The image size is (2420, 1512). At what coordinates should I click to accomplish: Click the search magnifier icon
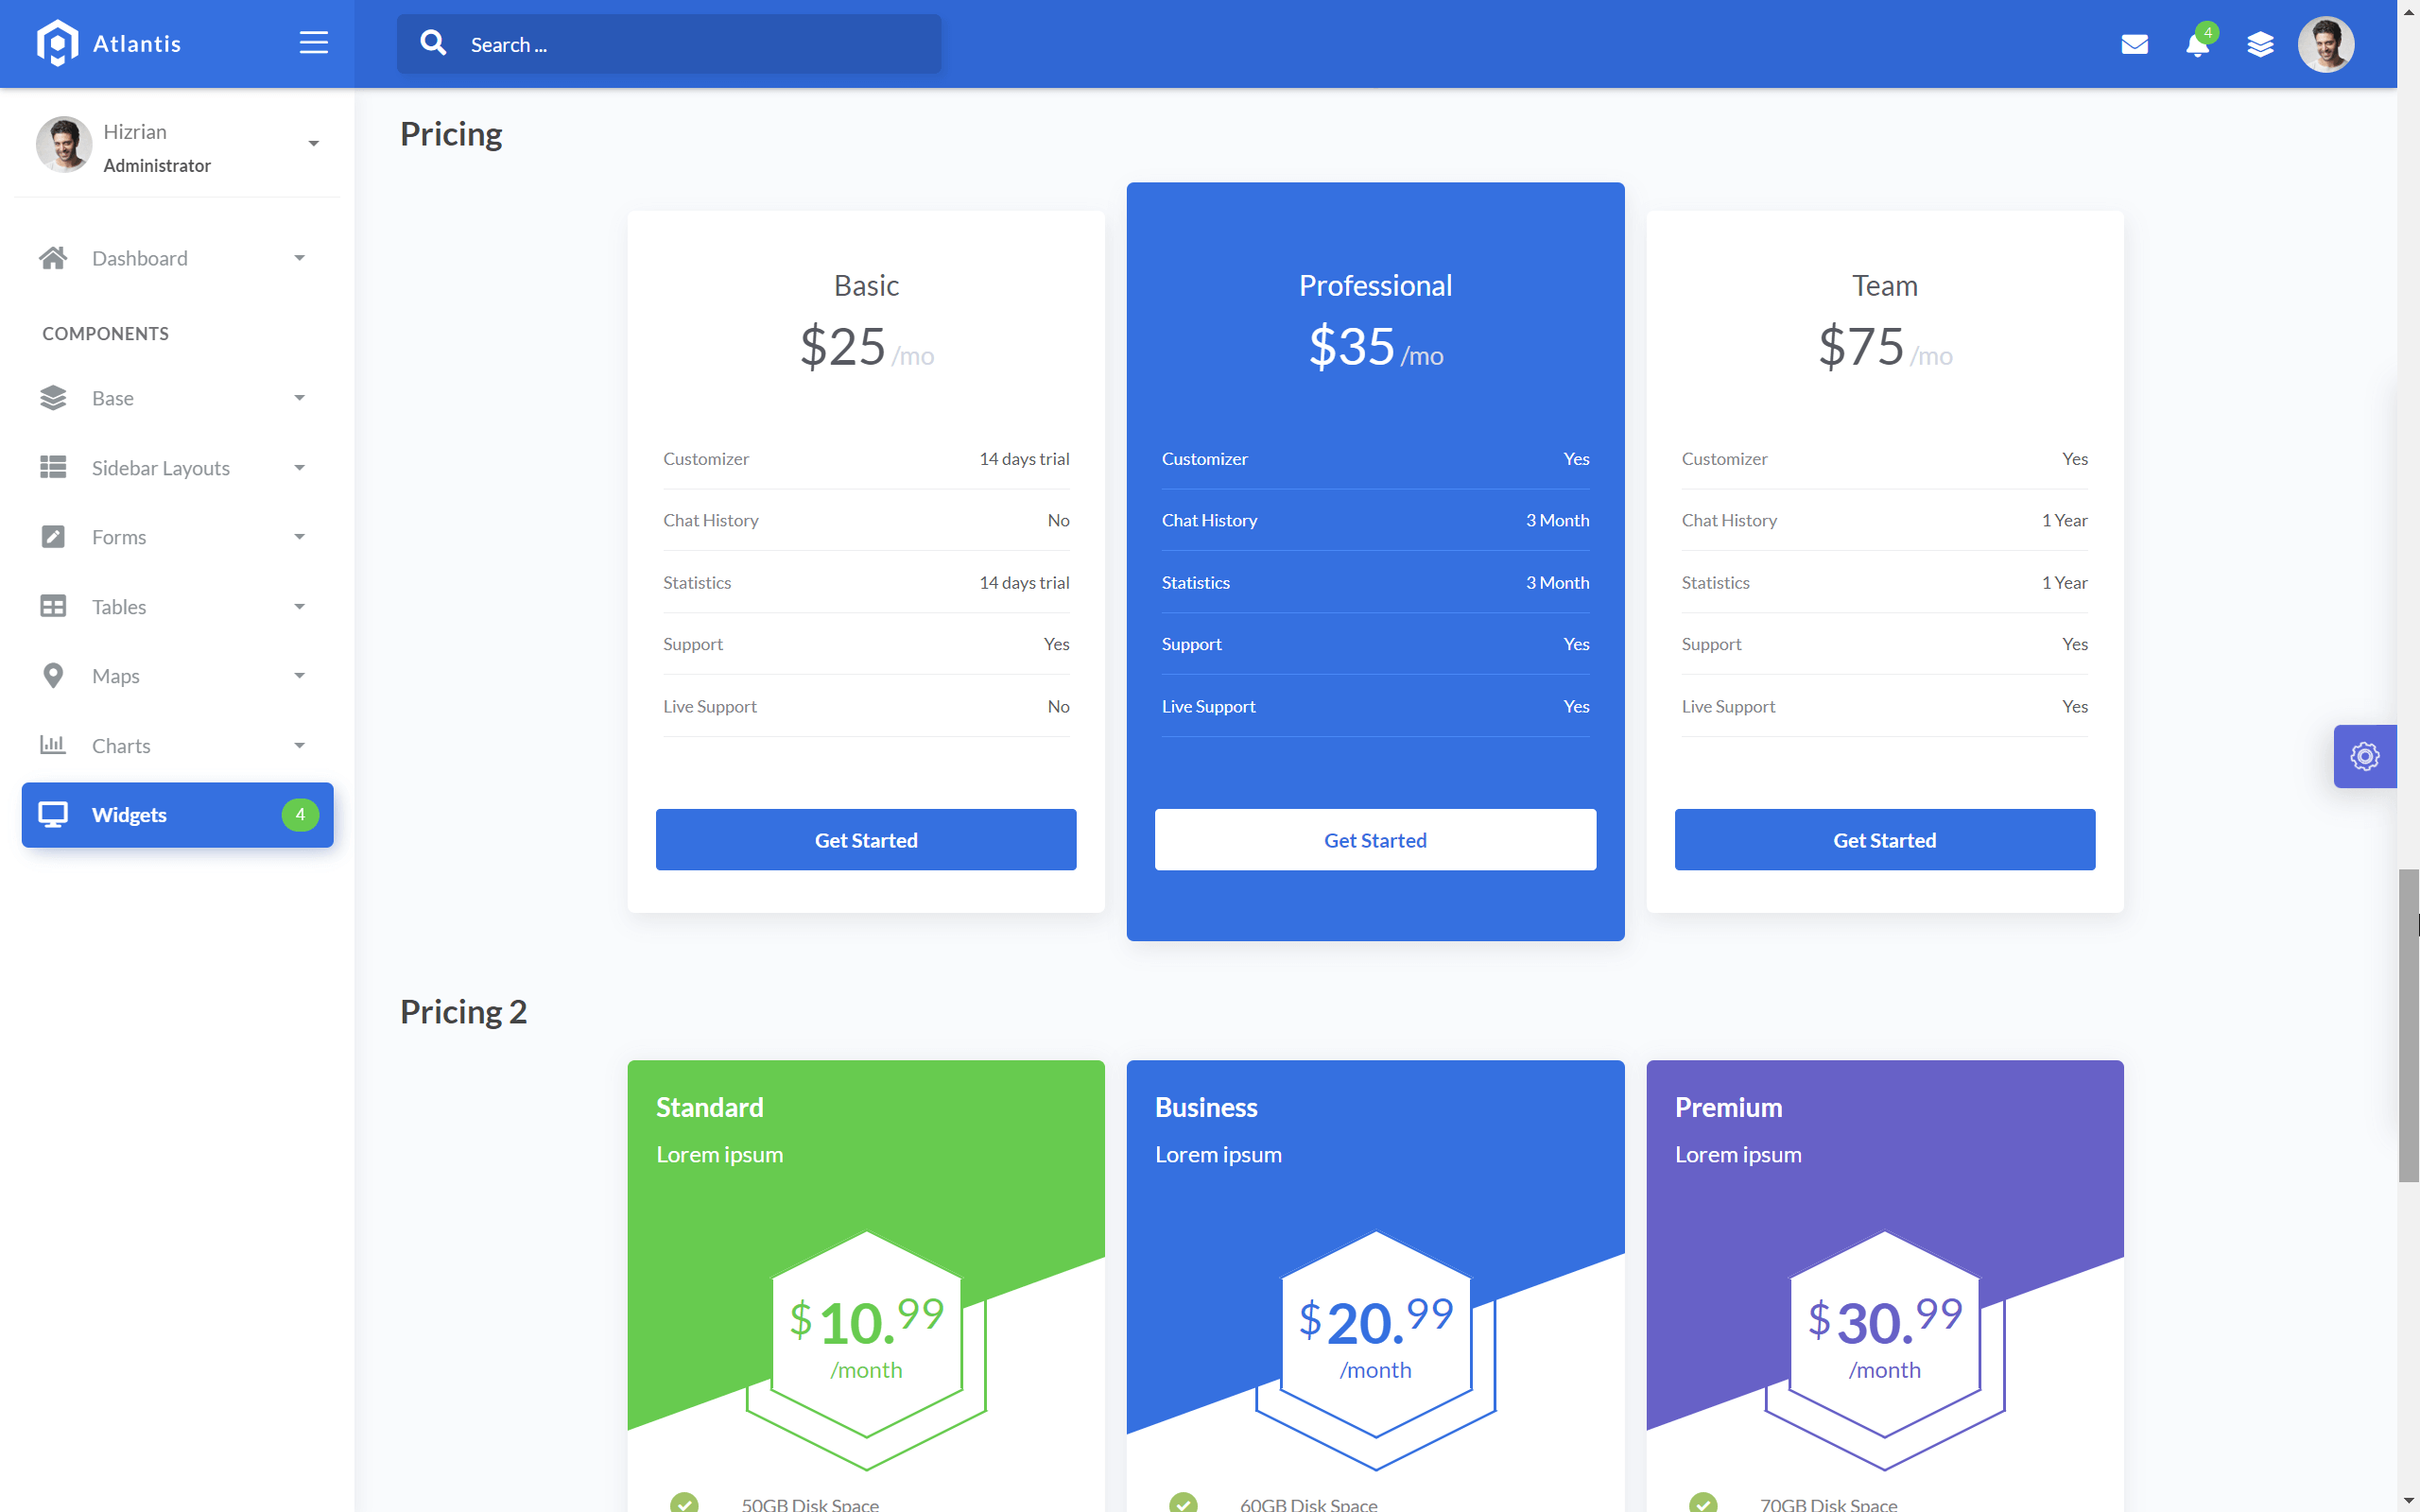coord(433,43)
